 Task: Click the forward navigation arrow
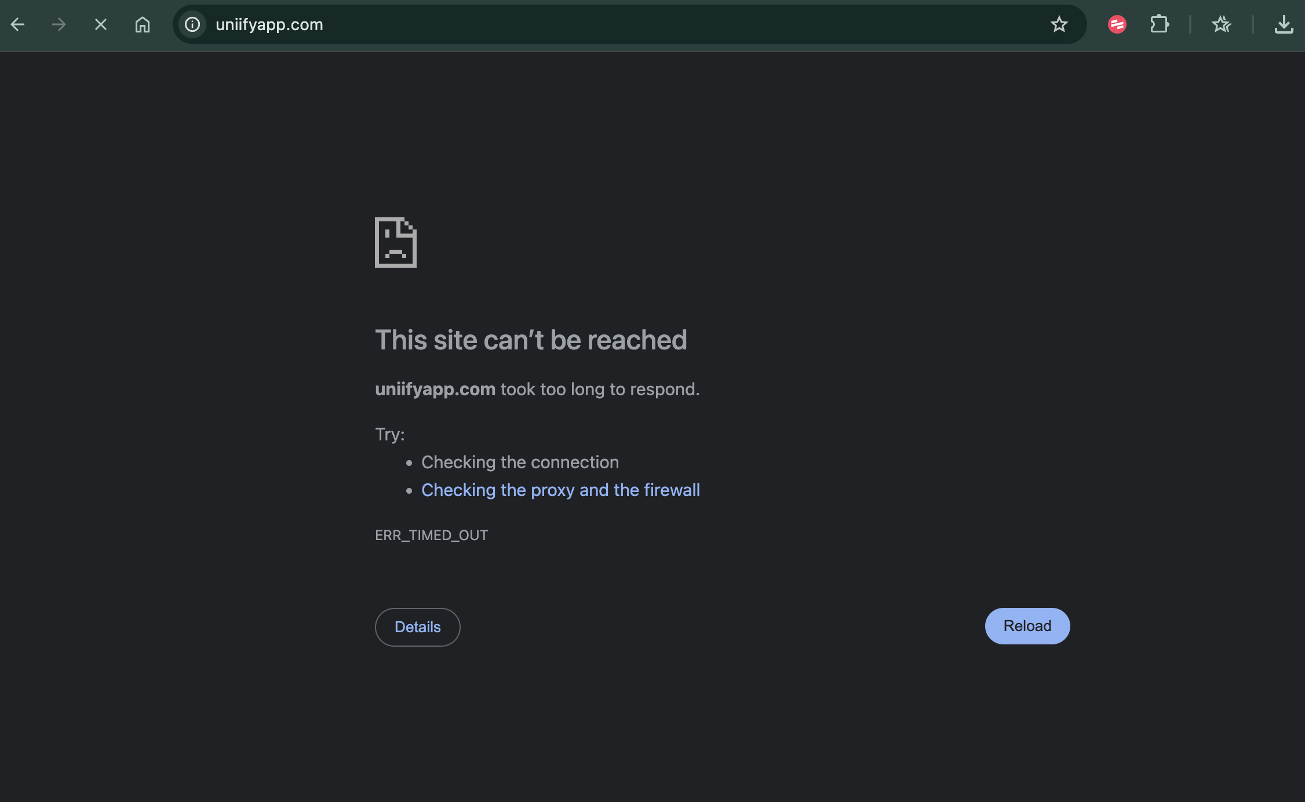pos(59,24)
